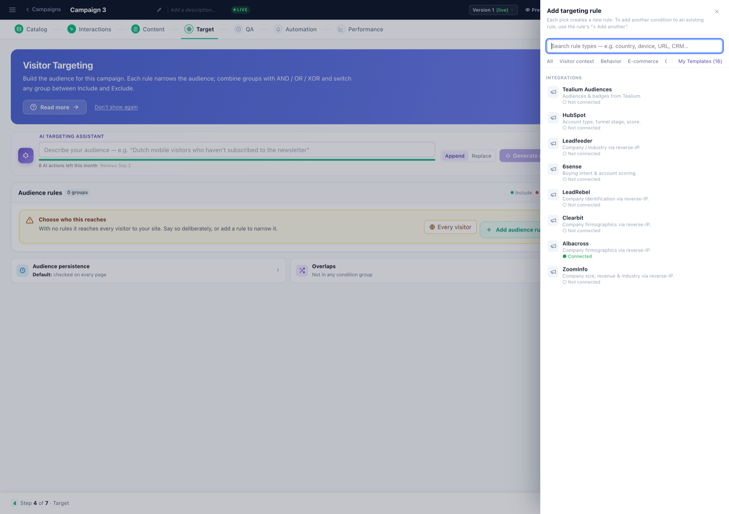Viewport: 729px width, 514px height.
Task: Click the Generate button
Action: 520,156
